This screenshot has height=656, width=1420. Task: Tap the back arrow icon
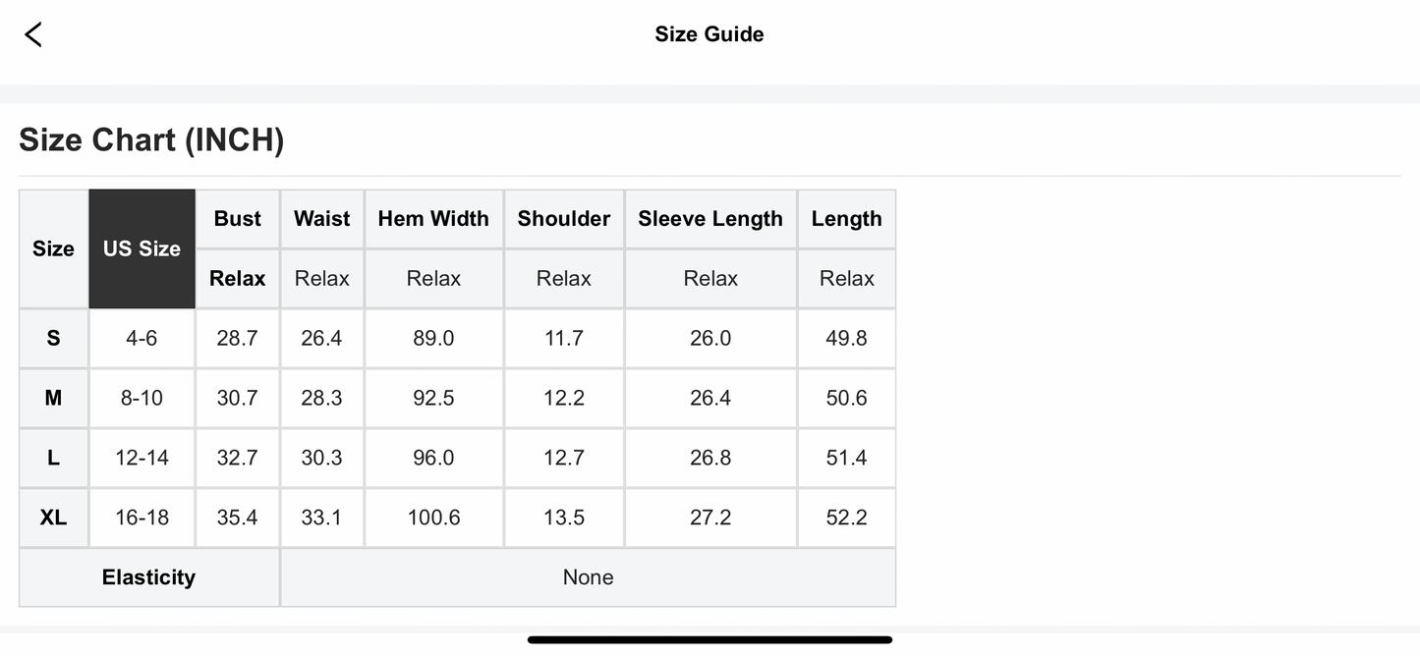coord(33,35)
